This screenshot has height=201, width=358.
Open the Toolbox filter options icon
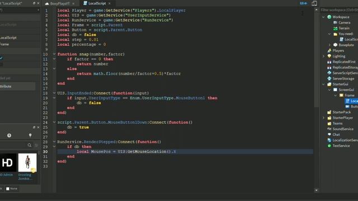[36, 145]
